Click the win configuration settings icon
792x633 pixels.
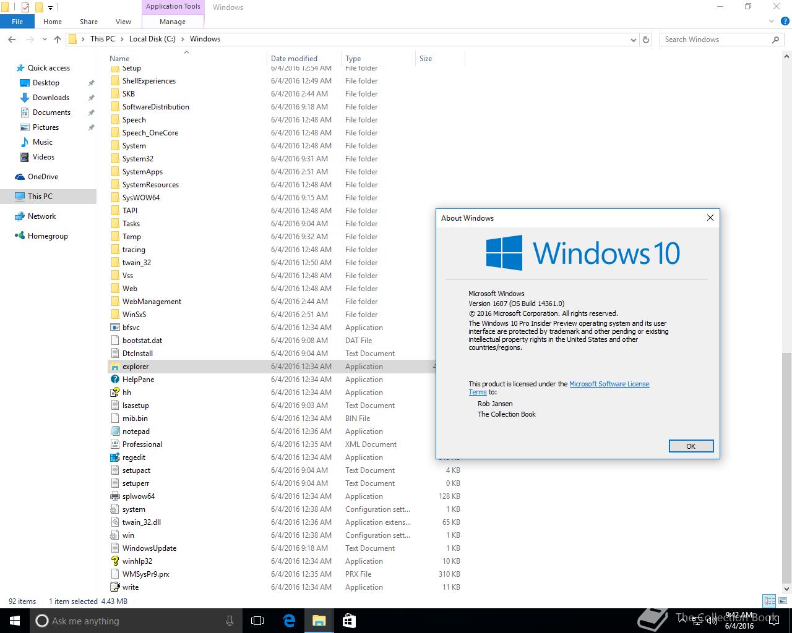pyautogui.click(x=114, y=535)
